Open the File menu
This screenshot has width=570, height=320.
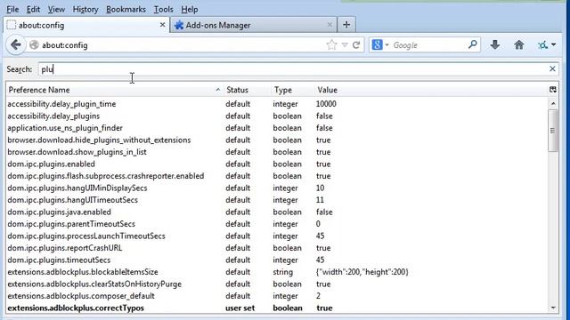pyautogui.click(x=12, y=10)
